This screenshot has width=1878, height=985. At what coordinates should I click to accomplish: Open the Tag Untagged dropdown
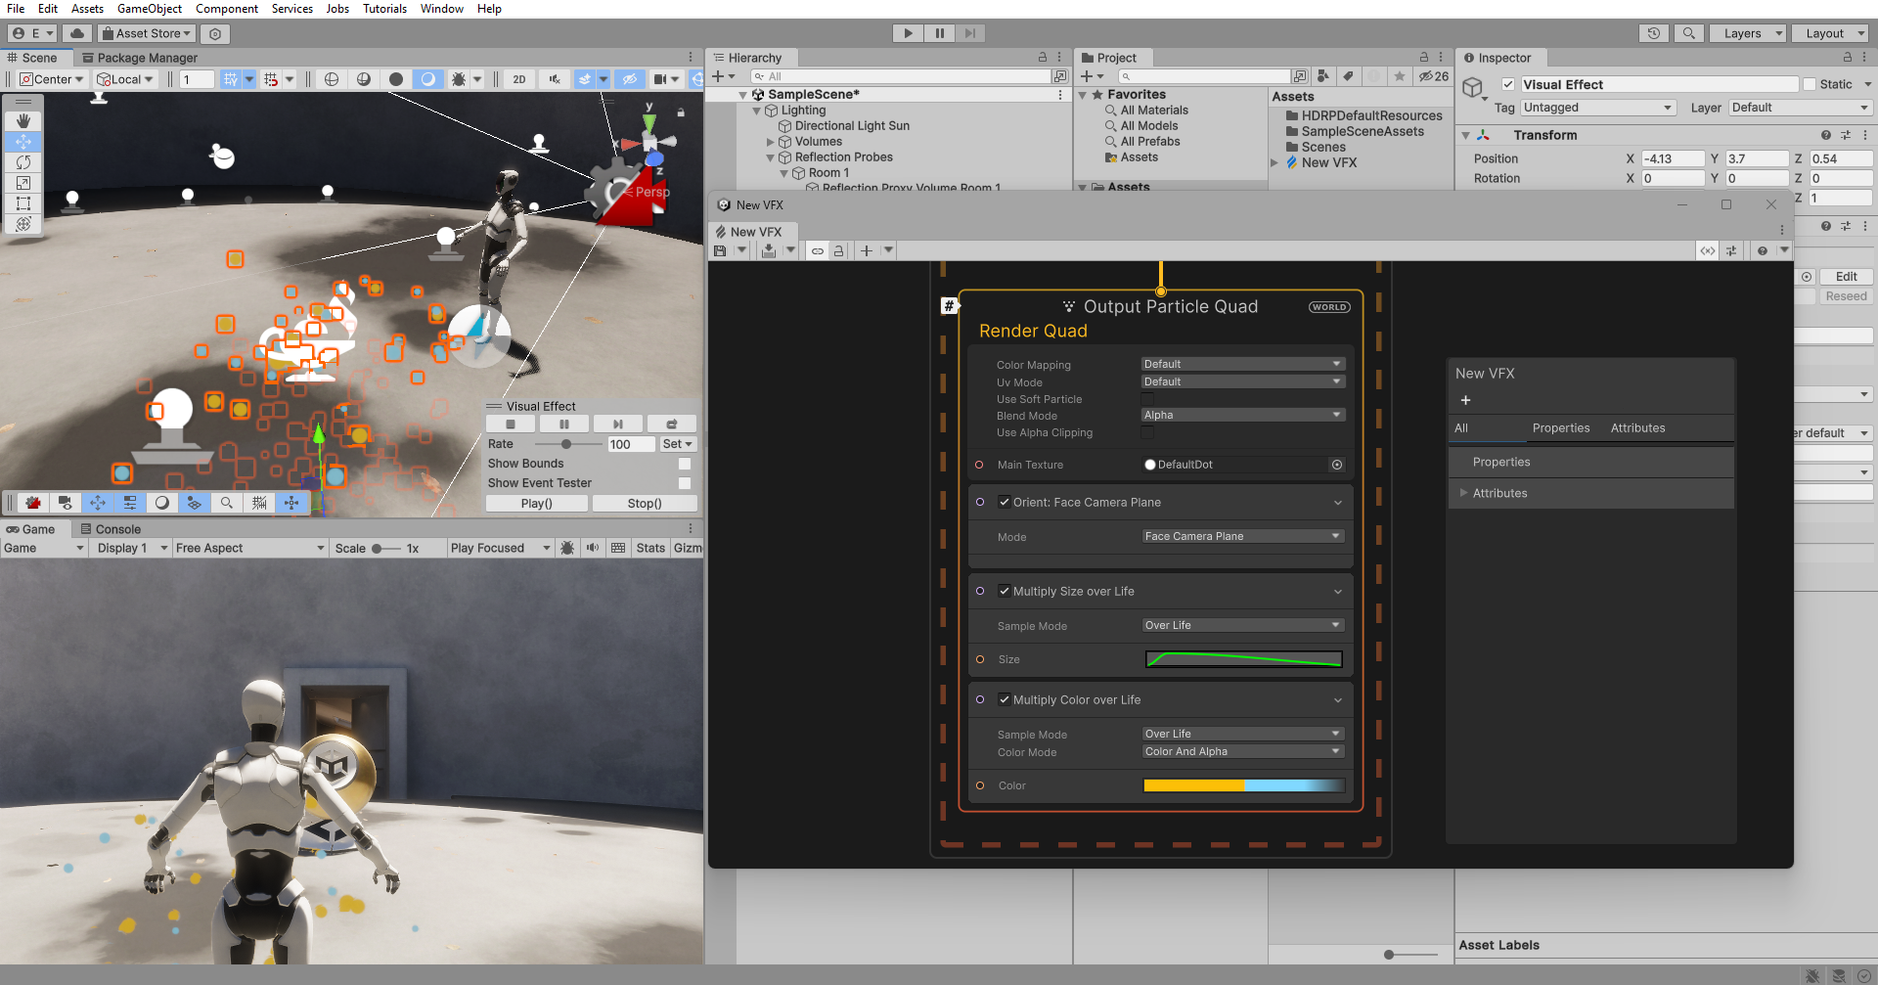coord(1598,108)
